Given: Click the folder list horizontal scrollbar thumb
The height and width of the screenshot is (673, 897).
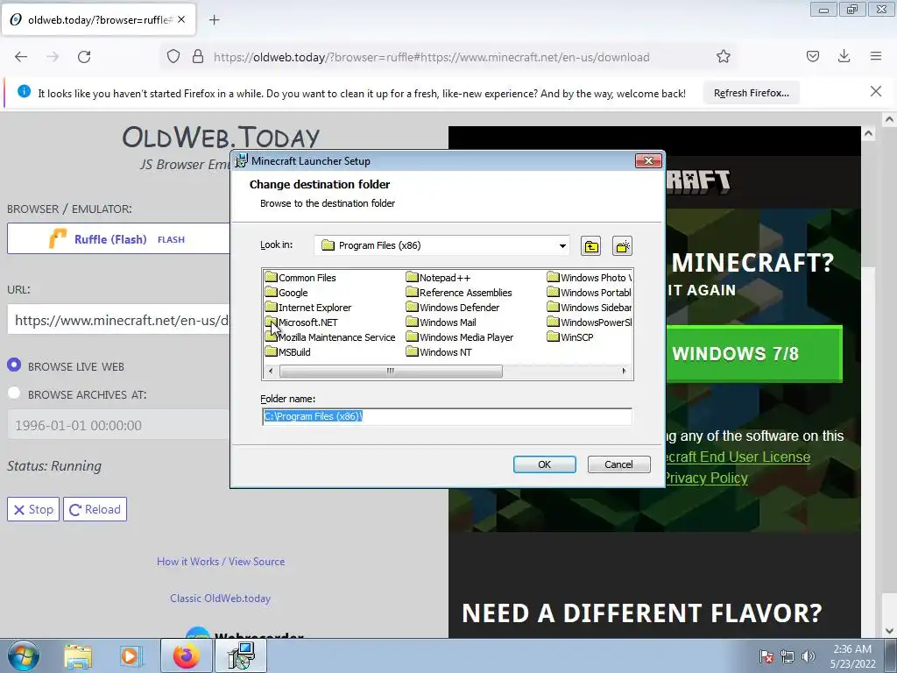Looking at the screenshot, I should pos(391,371).
